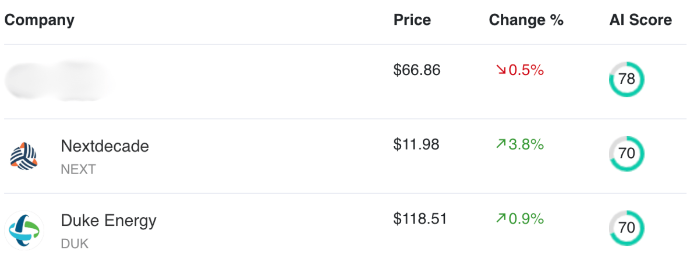Click the red down arrow beside 0.5%
Viewport: 696px width, 257px height.
click(x=501, y=70)
